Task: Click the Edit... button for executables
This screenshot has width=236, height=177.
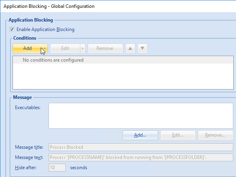Action: (x=178, y=135)
